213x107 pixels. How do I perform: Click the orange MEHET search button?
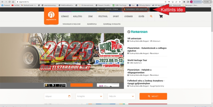tap(153, 96)
